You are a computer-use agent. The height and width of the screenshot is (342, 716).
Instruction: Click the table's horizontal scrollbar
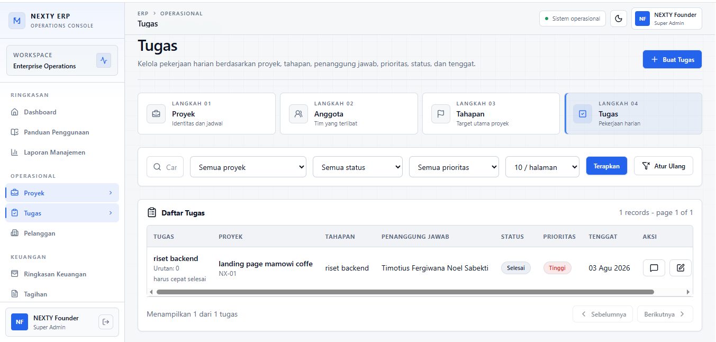[405, 292]
